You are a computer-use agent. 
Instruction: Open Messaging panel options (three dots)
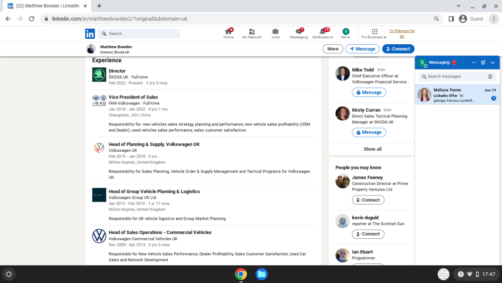pos(474,62)
